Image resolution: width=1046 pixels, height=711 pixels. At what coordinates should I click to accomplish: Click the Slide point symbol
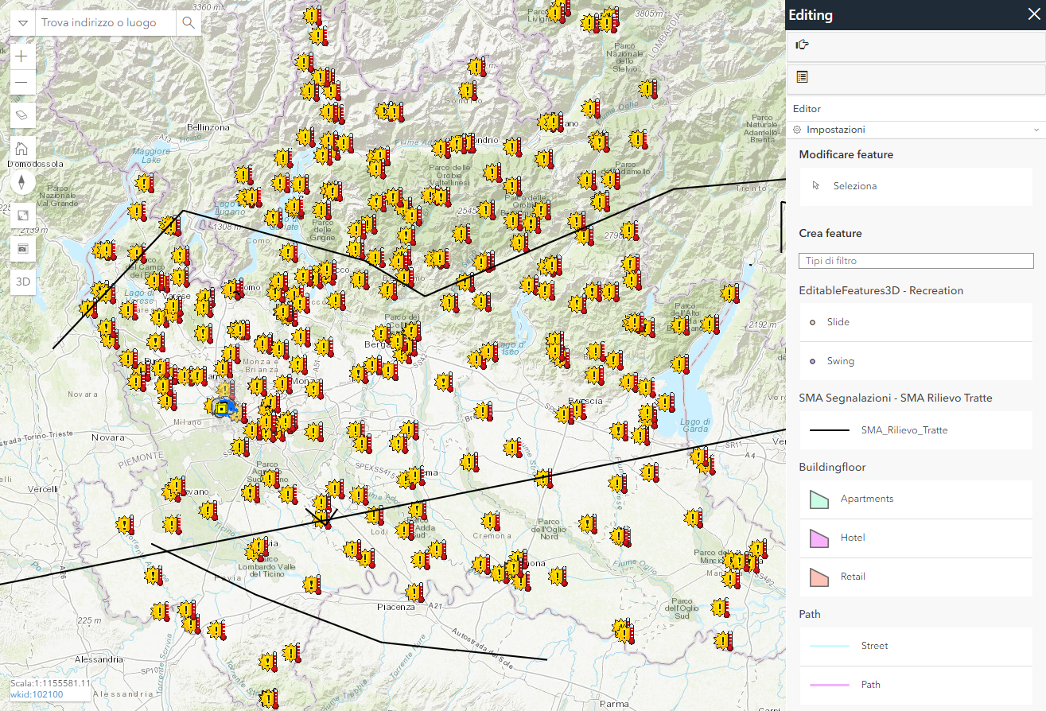[x=812, y=322]
